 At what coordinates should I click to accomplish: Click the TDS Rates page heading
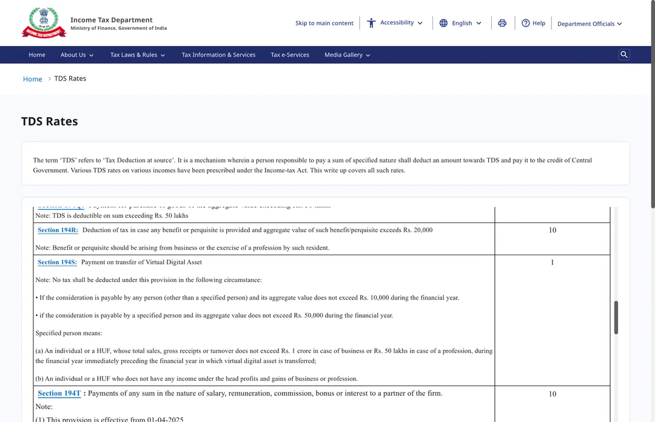click(49, 121)
